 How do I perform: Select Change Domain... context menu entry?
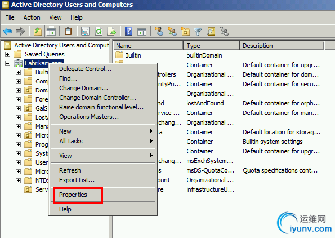point(103,88)
